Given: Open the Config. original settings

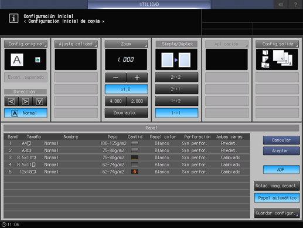Looking at the screenshot, I should click(26, 44).
